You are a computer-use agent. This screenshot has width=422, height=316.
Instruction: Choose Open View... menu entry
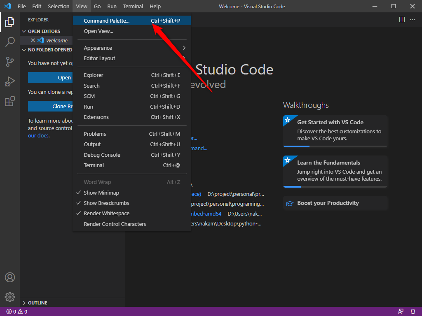point(132,31)
